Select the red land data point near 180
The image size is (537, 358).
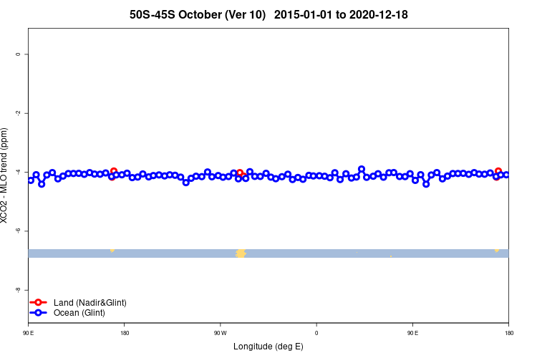114,170
